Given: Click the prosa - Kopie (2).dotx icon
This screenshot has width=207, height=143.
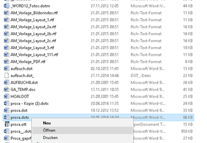Looking at the screenshot, I should (x=7, y=103).
